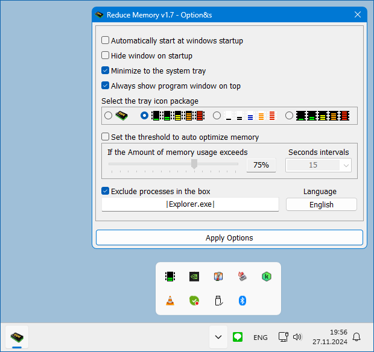Open the English language selector
Viewport: 374px width, 352px height.
[321, 205]
